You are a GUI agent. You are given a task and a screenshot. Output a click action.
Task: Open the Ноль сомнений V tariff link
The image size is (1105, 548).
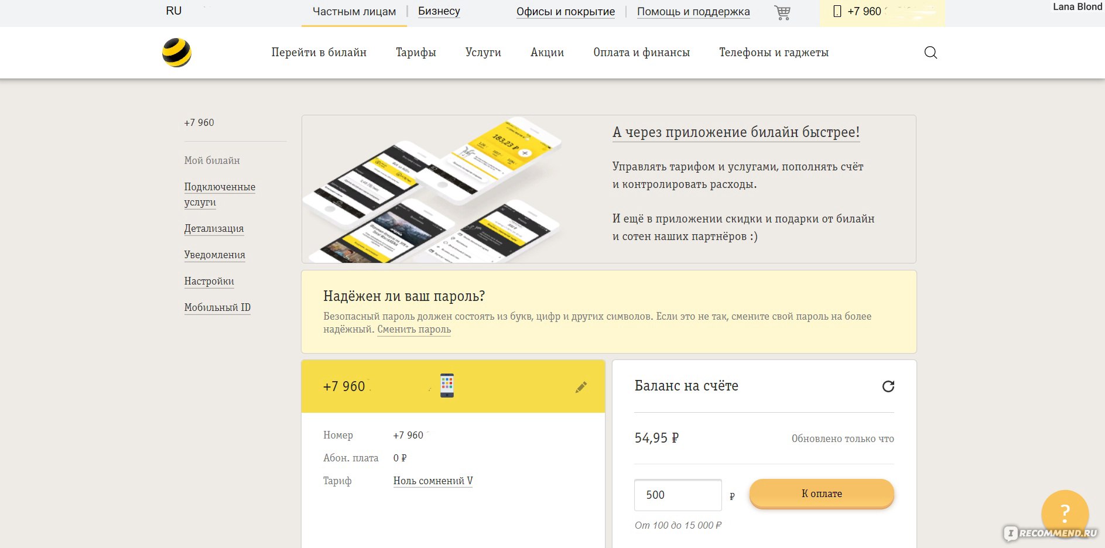click(433, 481)
